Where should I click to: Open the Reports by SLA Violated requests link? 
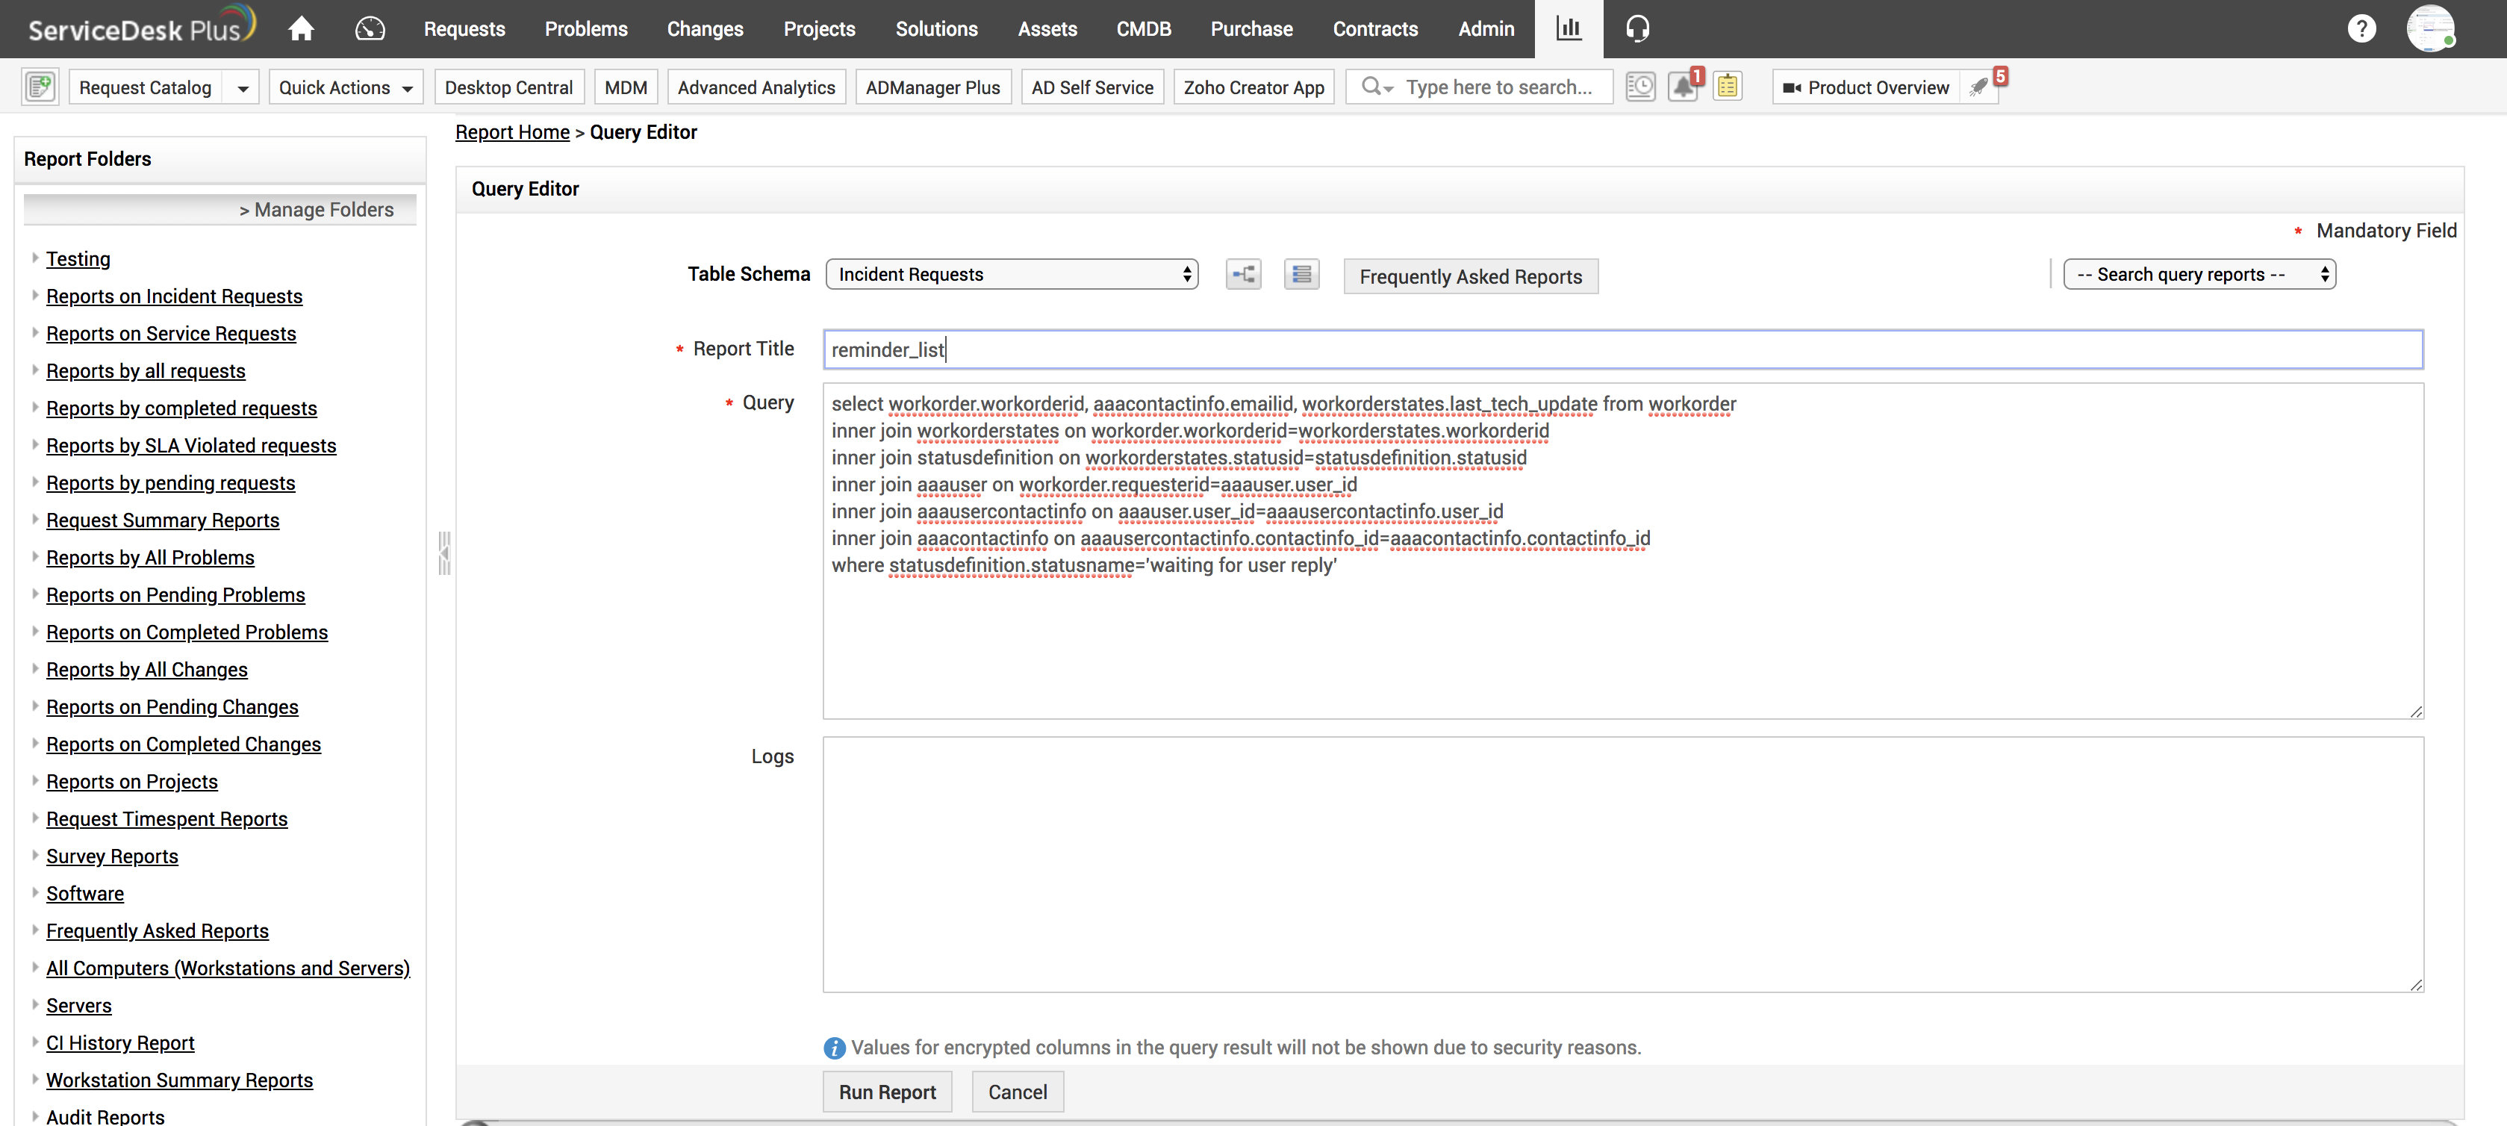point(191,446)
